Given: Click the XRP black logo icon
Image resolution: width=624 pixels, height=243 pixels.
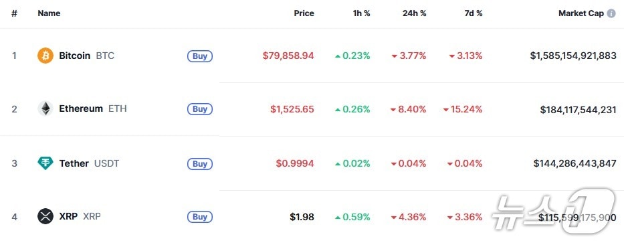Looking at the screenshot, I should point(45,217).
